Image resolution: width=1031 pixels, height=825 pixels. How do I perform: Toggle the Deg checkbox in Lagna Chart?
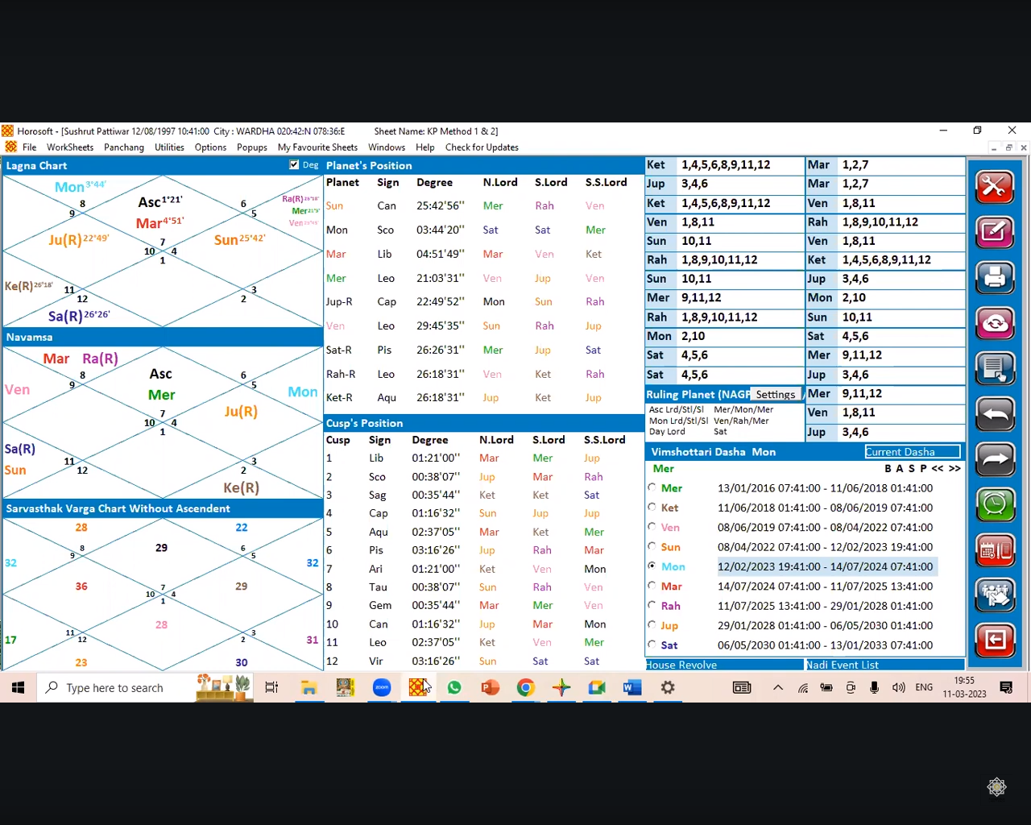(x=294, y=165)
